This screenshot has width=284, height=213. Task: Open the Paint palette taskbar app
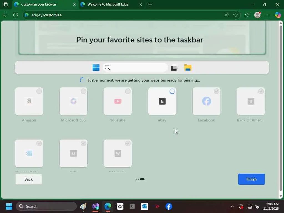coord(83,206)
